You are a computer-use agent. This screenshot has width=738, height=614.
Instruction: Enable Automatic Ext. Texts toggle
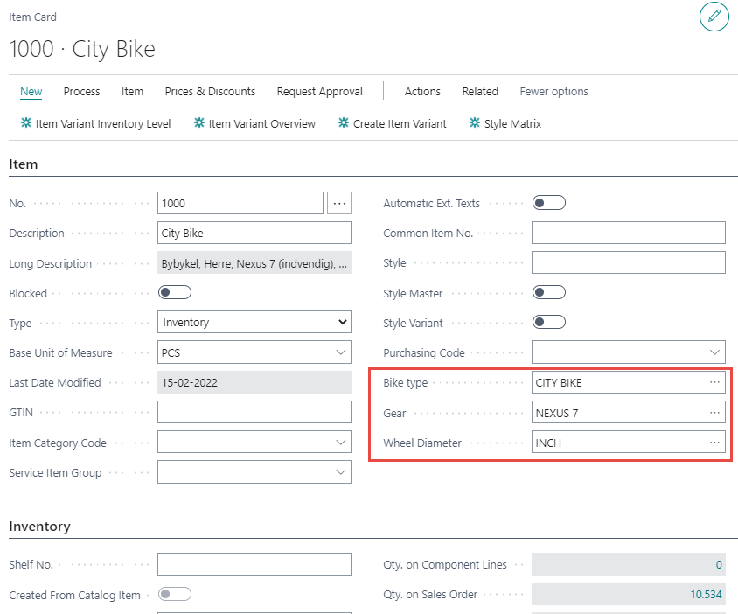548,203
